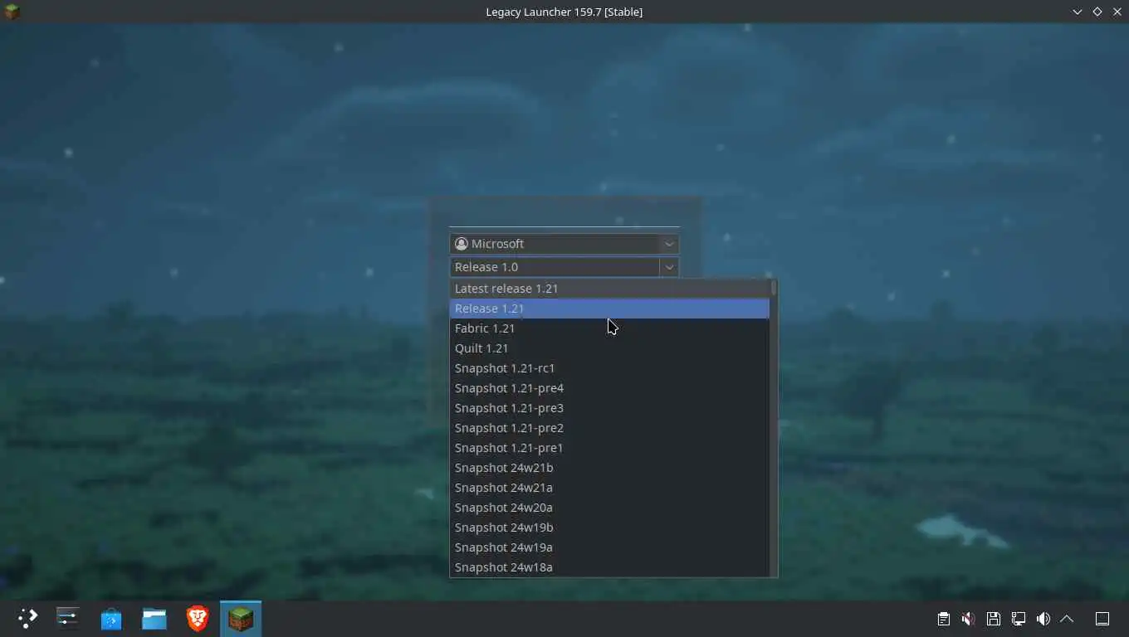
Task: Choose Snapshot 1.21-pre4
Action: 609,388
